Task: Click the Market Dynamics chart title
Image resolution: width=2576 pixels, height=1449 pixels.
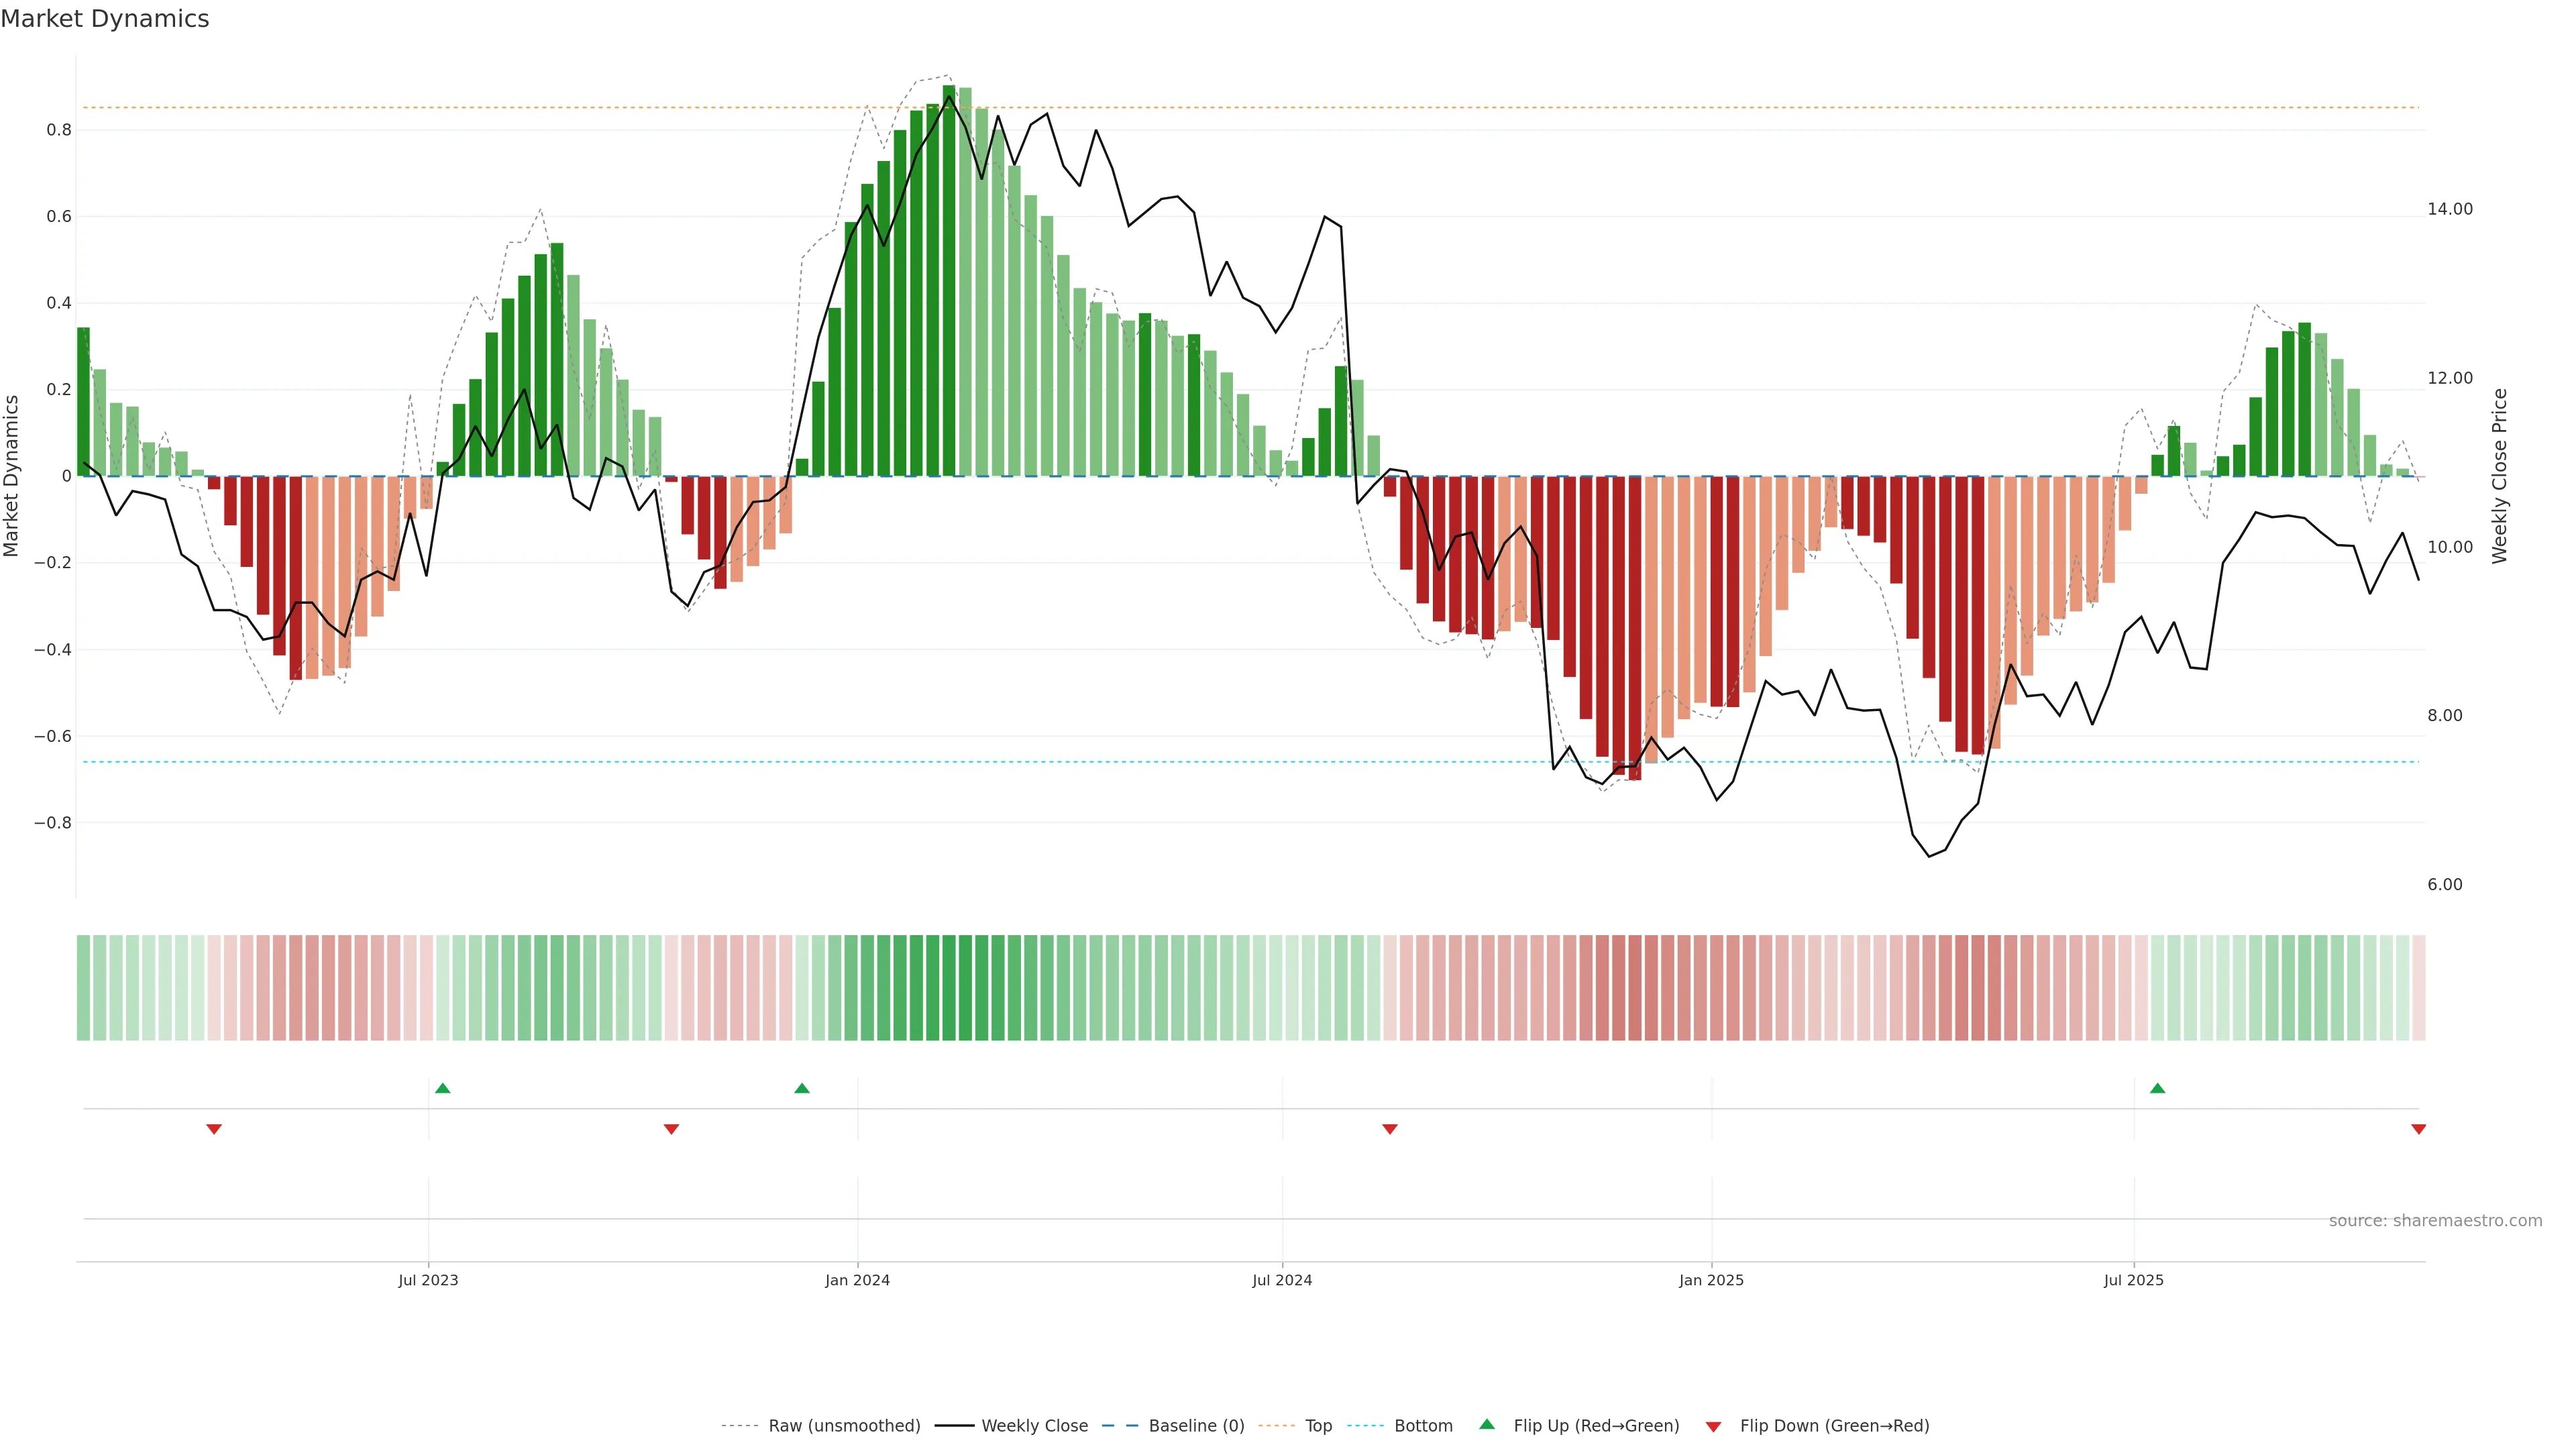Action: pyautogui.click(x=105, y=19)
